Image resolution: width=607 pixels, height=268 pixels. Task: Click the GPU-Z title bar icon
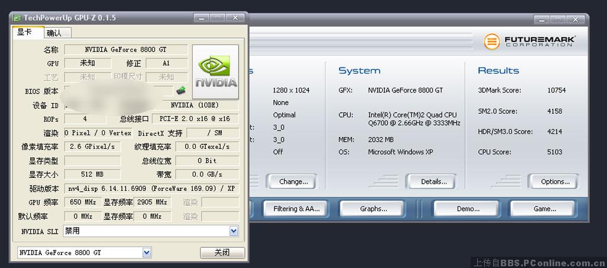point(17,18)
